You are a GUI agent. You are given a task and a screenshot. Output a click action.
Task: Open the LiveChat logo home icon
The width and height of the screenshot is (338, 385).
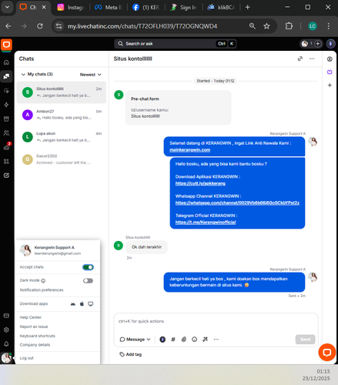tap(6, 45)
